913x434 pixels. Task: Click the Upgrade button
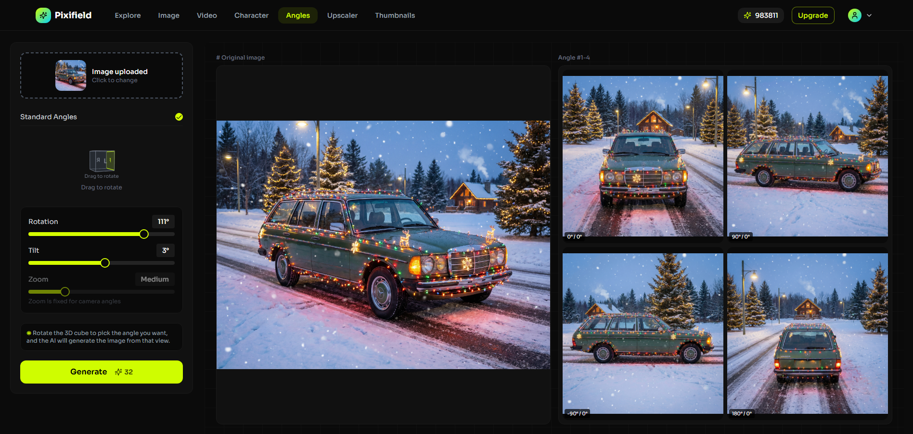812,15
